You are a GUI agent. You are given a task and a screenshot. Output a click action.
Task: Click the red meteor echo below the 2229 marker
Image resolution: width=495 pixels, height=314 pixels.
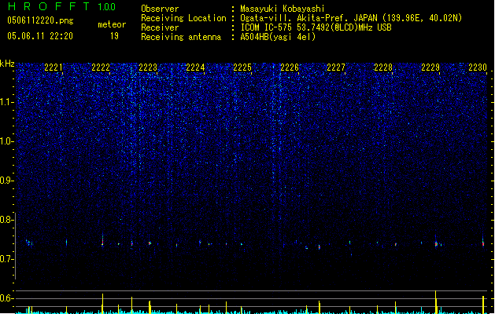point(436,244)
